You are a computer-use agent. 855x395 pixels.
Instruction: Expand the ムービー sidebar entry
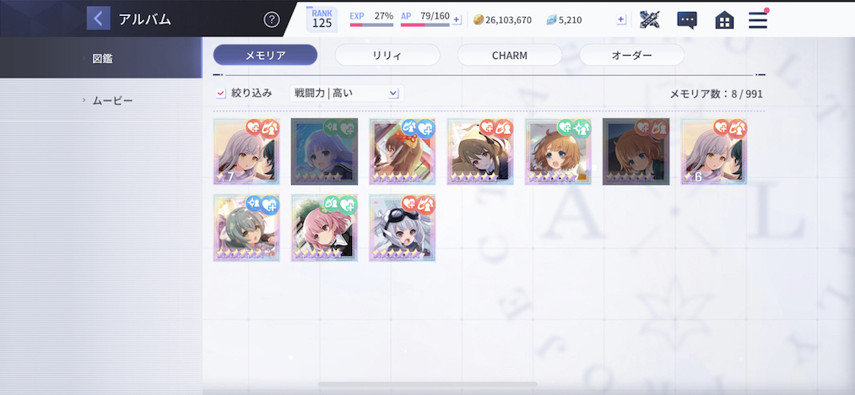click(x=101, y=100)
